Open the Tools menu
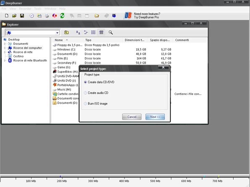 click(x=38, y=9)
